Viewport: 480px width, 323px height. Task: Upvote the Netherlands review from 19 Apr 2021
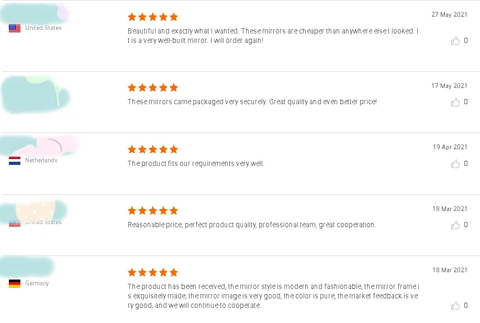point(455,164)
